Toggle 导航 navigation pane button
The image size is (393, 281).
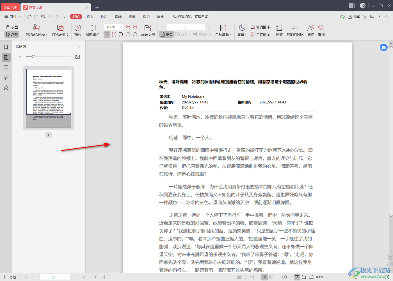coord(10,277)
